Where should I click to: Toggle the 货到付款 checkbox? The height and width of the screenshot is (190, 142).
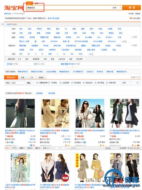[x=107, y=83]
